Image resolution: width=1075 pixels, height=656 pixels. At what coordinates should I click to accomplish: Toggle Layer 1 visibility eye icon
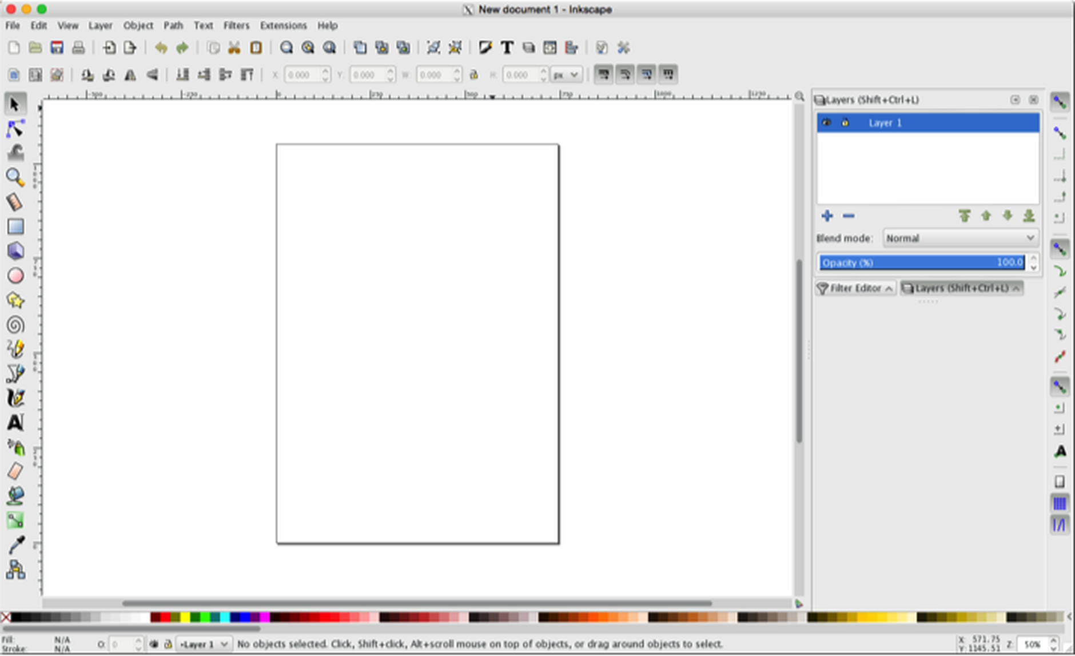point(826,122)
